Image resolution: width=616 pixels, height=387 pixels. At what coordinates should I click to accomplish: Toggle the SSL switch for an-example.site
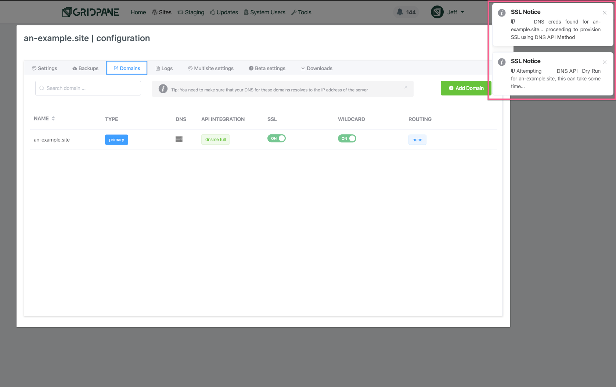277,138
